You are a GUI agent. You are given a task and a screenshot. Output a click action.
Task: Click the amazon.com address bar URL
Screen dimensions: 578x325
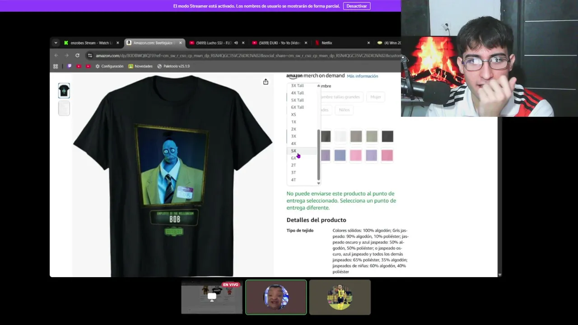[247, 56]
